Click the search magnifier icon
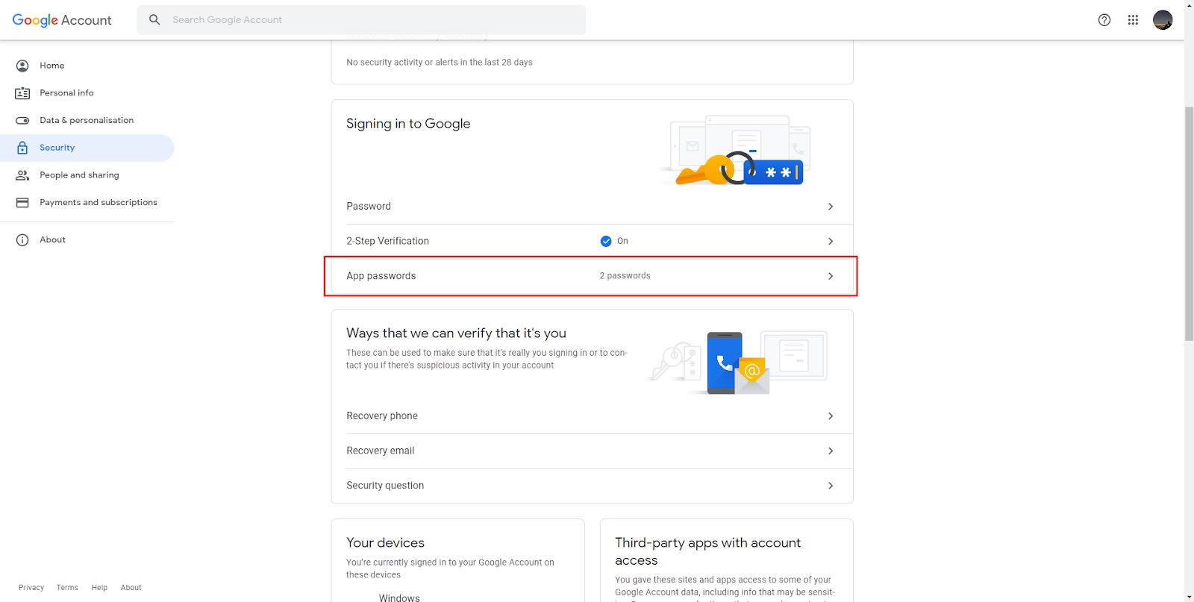1194x602 pixels. pyautogui.click(x=154, y=19)
